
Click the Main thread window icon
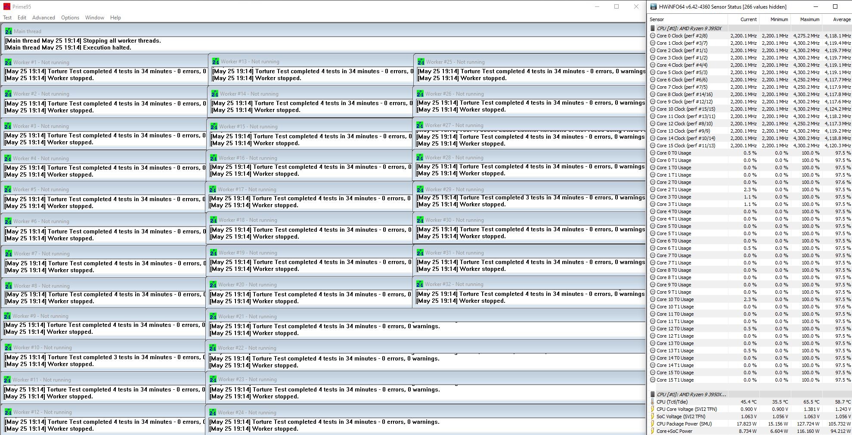(9, 31)
